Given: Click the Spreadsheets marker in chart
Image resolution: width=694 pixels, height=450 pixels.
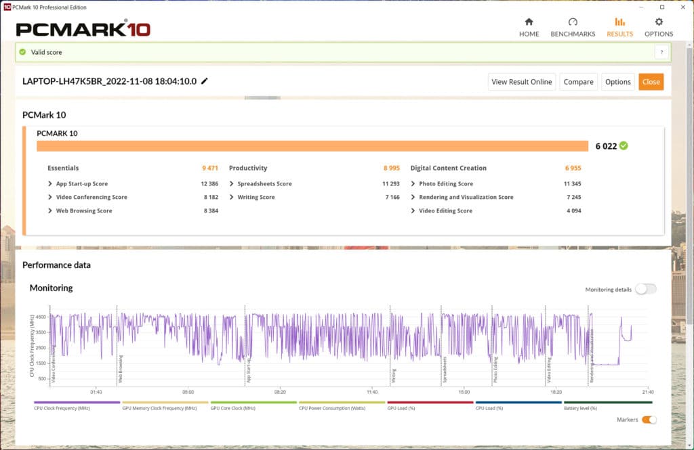Looking at the screenshot, I should click(x=445, y=369).
